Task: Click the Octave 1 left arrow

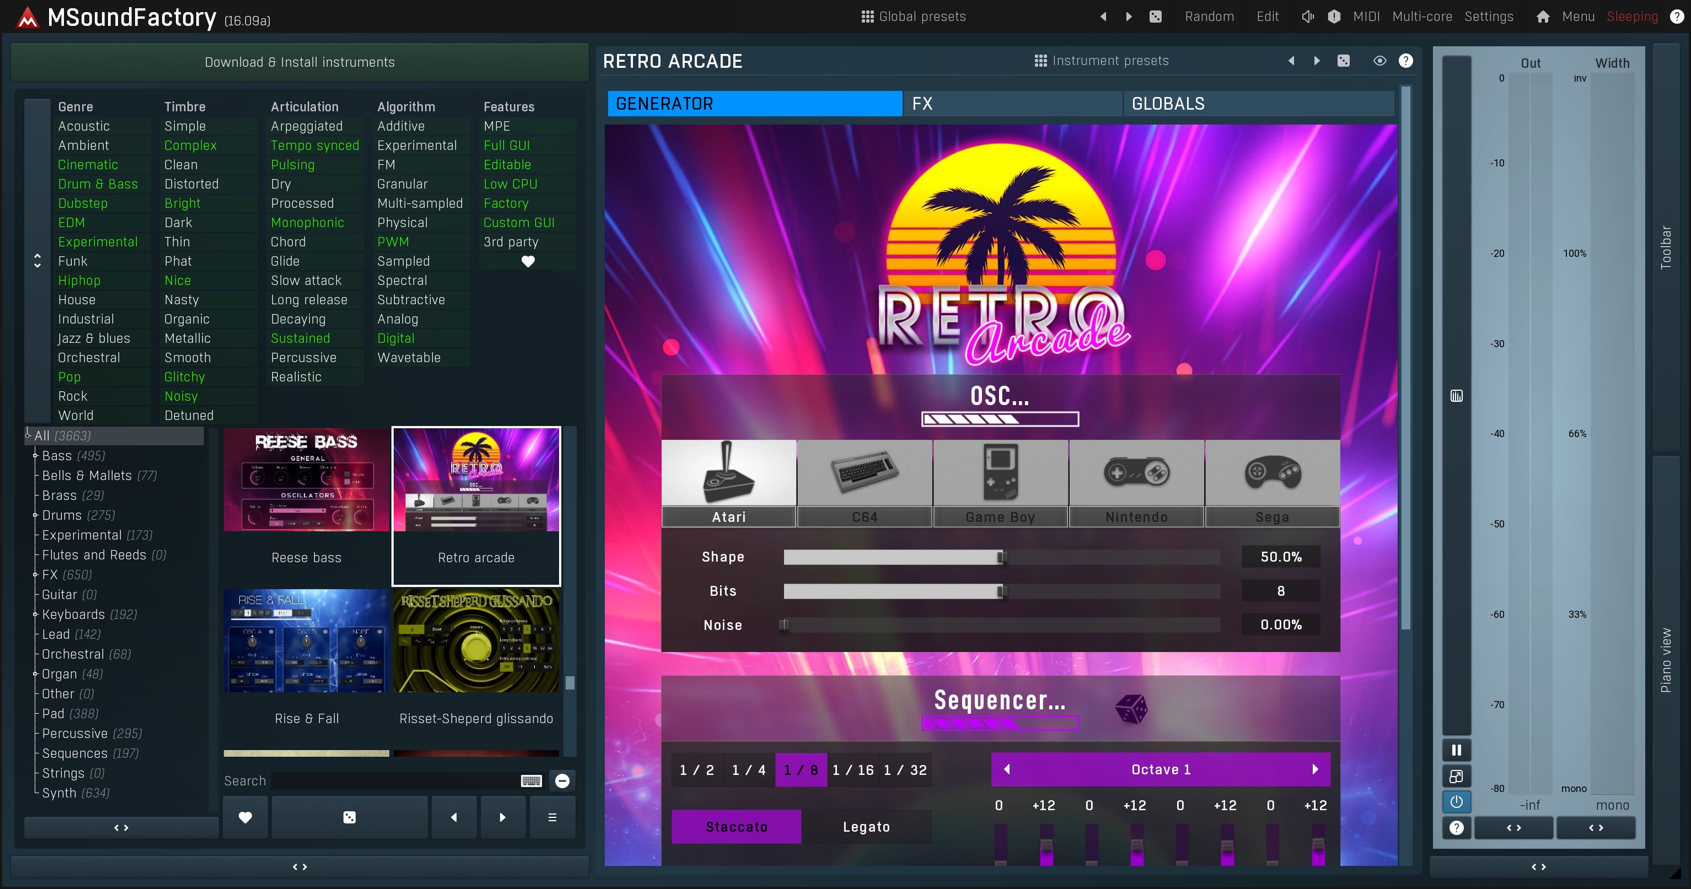Action: coord(1007,769)
